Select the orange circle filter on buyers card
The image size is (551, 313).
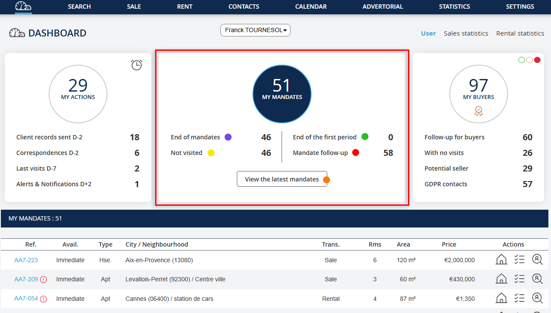529,60
